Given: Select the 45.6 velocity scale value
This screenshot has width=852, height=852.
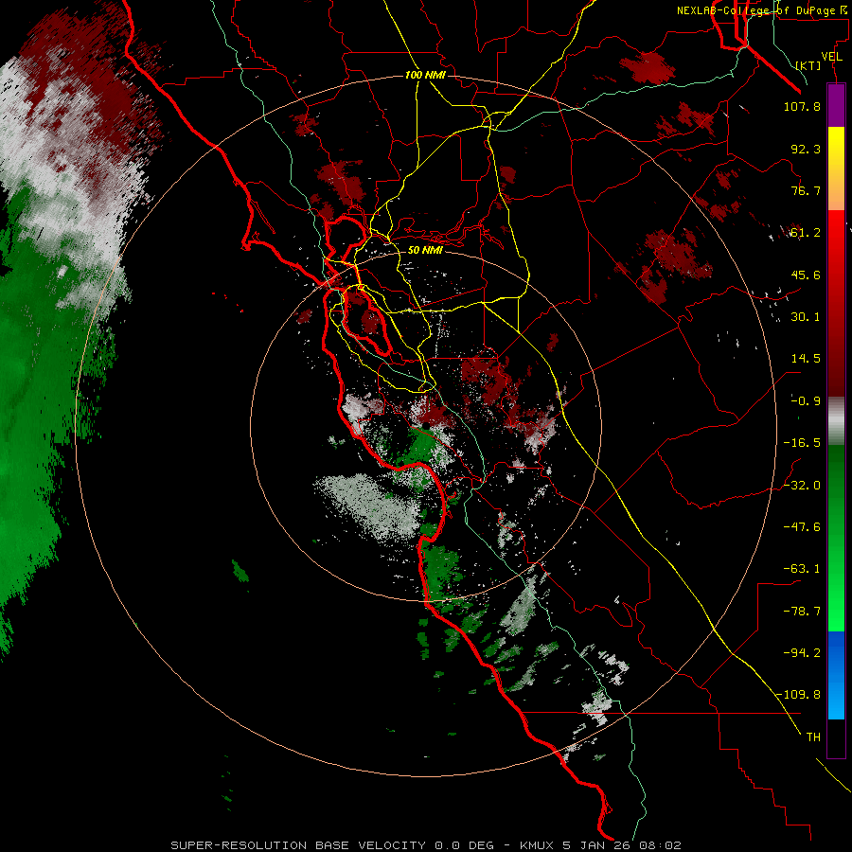Looking at the screenshot, I should pyautogui.click(x=806, y=275).
